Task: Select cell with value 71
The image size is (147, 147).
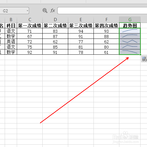Action: (30, 31)
